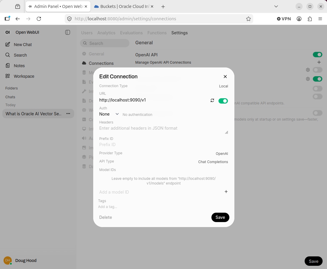327x269 pixels.
Task: Open browser extensions icon
Action: (310, 19)
